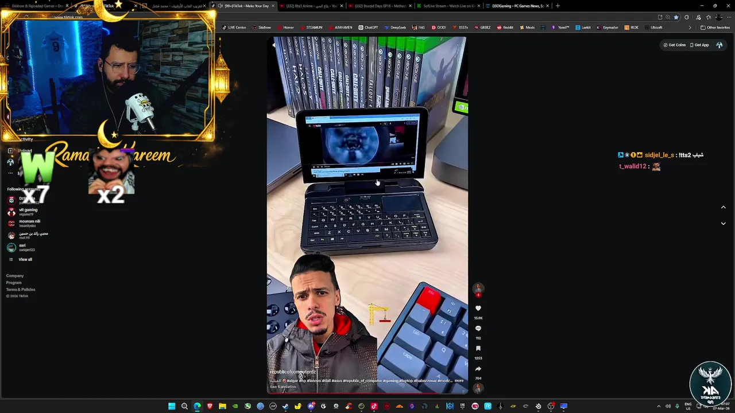Open system tray volume icon
This screenshot has width=735, height=413.
[667, 406]
